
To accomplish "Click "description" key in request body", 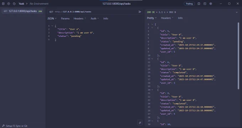I will [65, 33].
